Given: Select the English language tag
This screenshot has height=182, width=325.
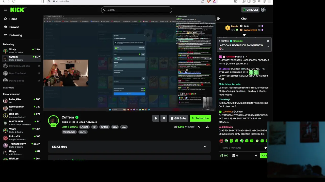Looking at the screenshot, I should point(84,127).
